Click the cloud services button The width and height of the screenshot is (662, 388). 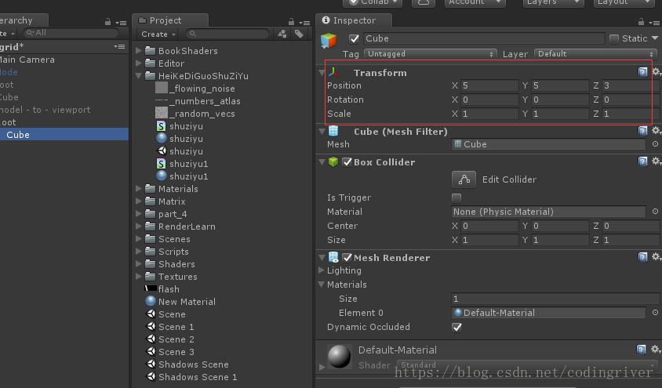coord(424,2)
